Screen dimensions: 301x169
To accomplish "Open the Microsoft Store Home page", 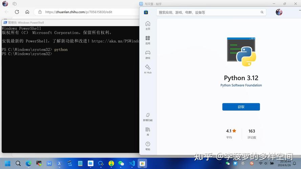I will point(148,25).
